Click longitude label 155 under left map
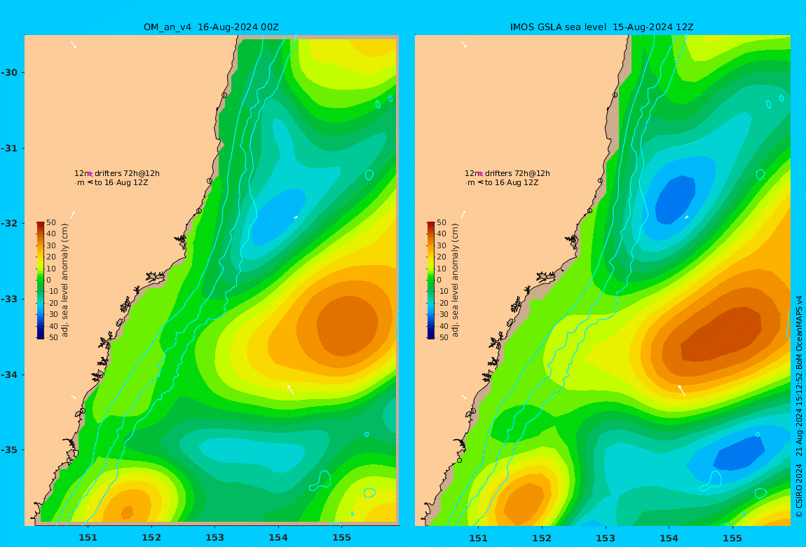806x547 pixels. pos(342,538)
